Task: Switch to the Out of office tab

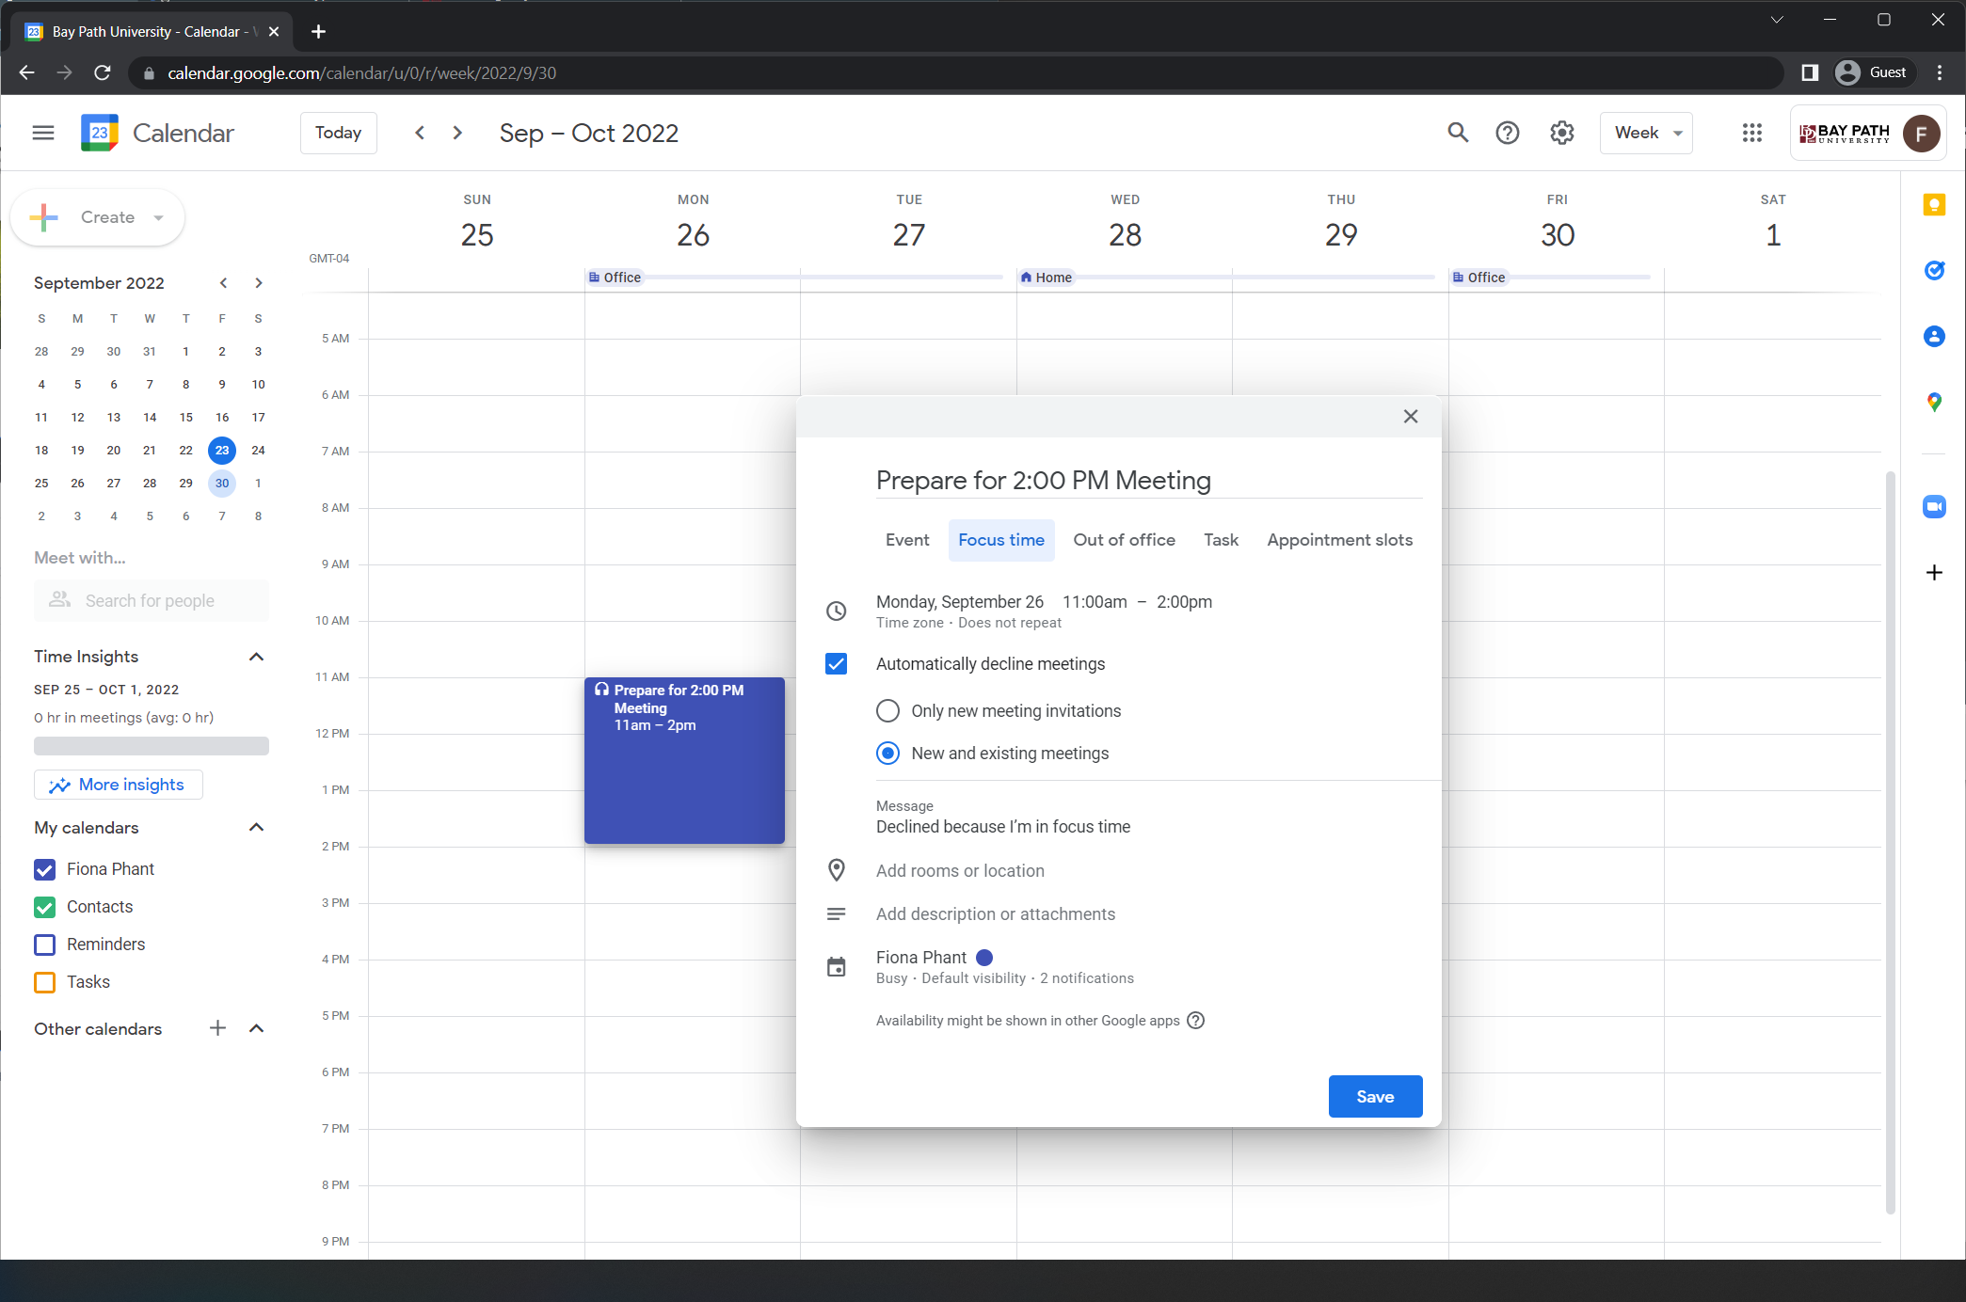Action: click(x=1124, y=540)
